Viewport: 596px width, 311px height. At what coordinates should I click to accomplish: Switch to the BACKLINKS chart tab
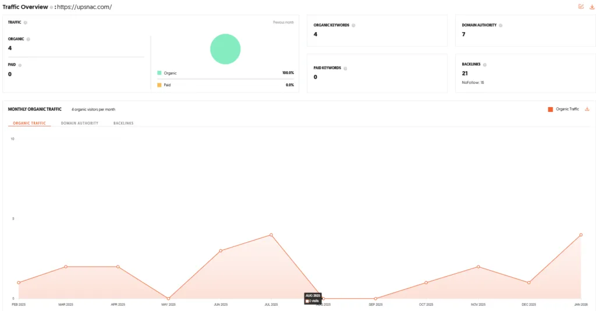(x=123, y=123)
